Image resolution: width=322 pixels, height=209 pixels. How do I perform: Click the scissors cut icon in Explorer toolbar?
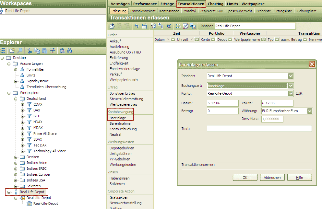(29, 51)
